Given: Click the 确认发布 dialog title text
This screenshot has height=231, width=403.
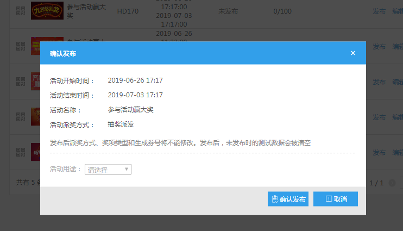Looking at the screenshot, I should [x=63, y=53].
